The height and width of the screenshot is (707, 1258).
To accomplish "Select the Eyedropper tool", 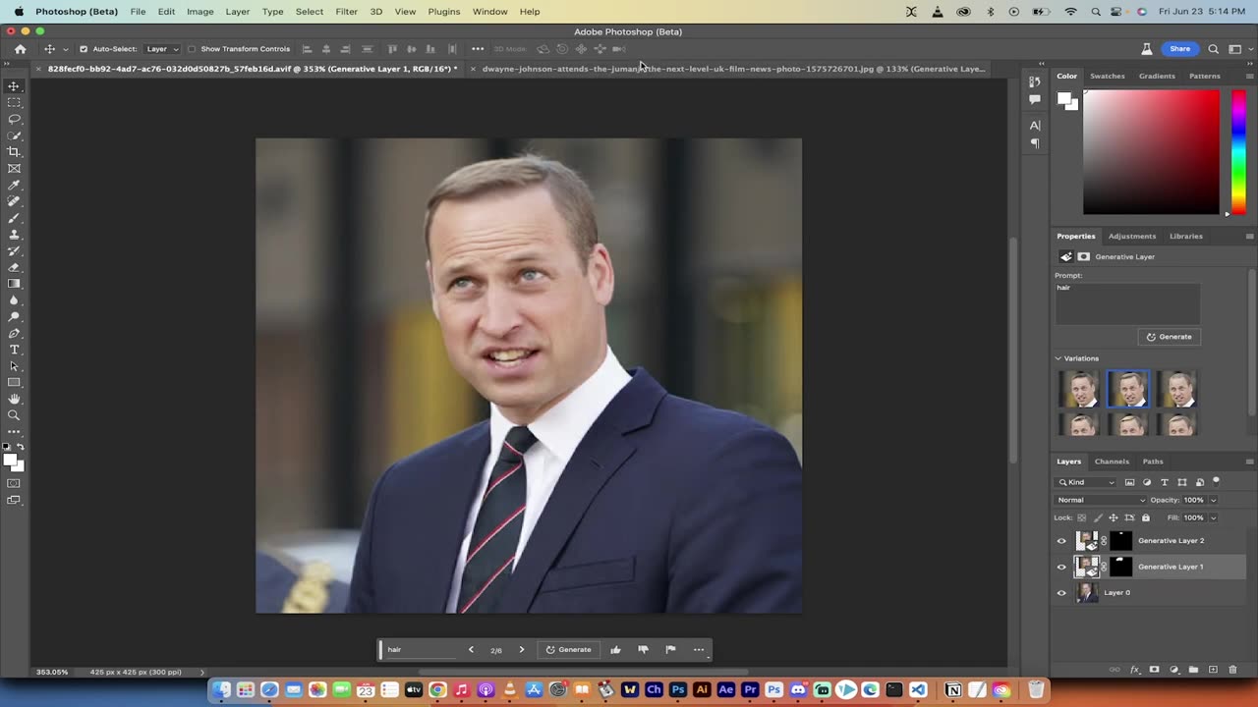I will pos(14,185).
